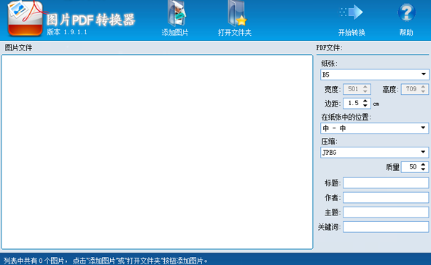Open Help (帮助) question mark icon
This screenshot has width=431, height=265.
click(406, 12)
